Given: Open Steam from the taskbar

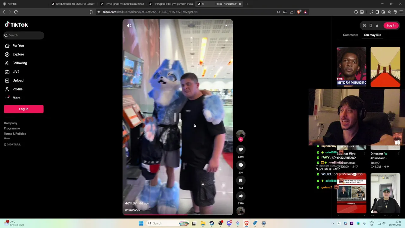Looking at the screenshot, I should coord(212,223).
